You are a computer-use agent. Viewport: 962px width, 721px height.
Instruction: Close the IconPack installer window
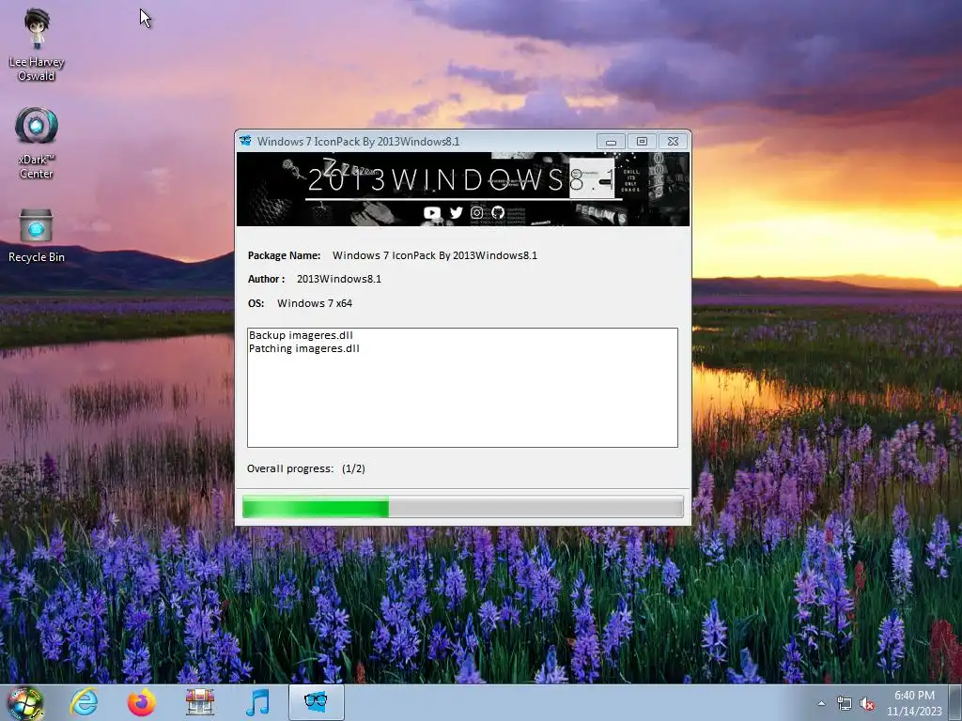click(x=673, y=142)
